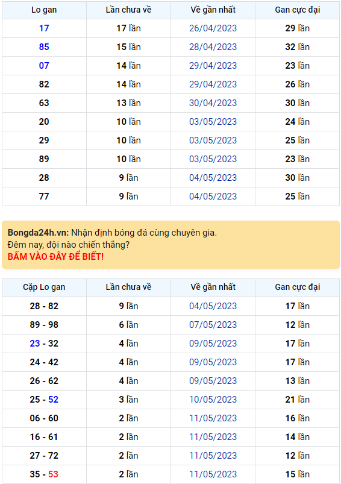Click the '26 lần' Gan cực đại cell
Screen dimensions: 341x484
click(298, 84)
